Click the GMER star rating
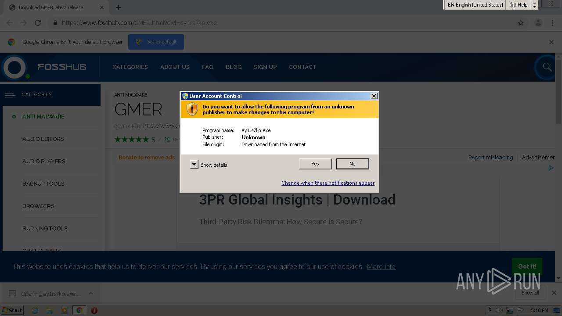The width and height of the screenshot is (562, 316). click(131, 140)
